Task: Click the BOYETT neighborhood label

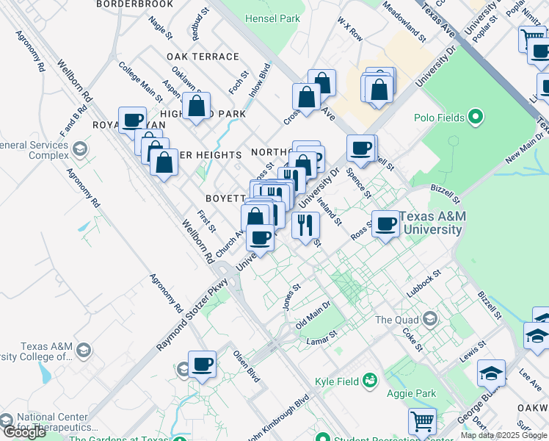Action: 226,198
